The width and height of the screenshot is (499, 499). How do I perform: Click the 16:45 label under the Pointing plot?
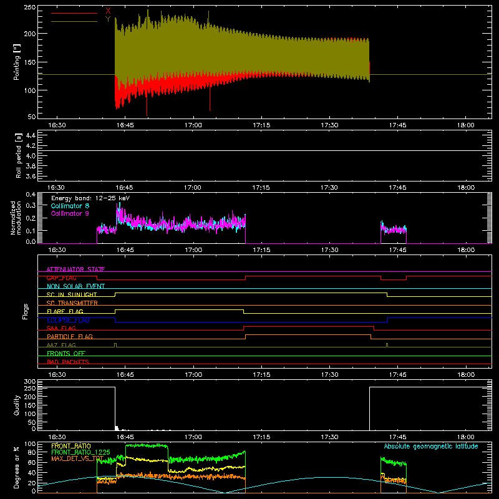125,125
